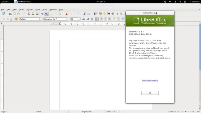Open Page Preview from the toolbar
Screen dimensions: 201x113
(x=37, y=14)
